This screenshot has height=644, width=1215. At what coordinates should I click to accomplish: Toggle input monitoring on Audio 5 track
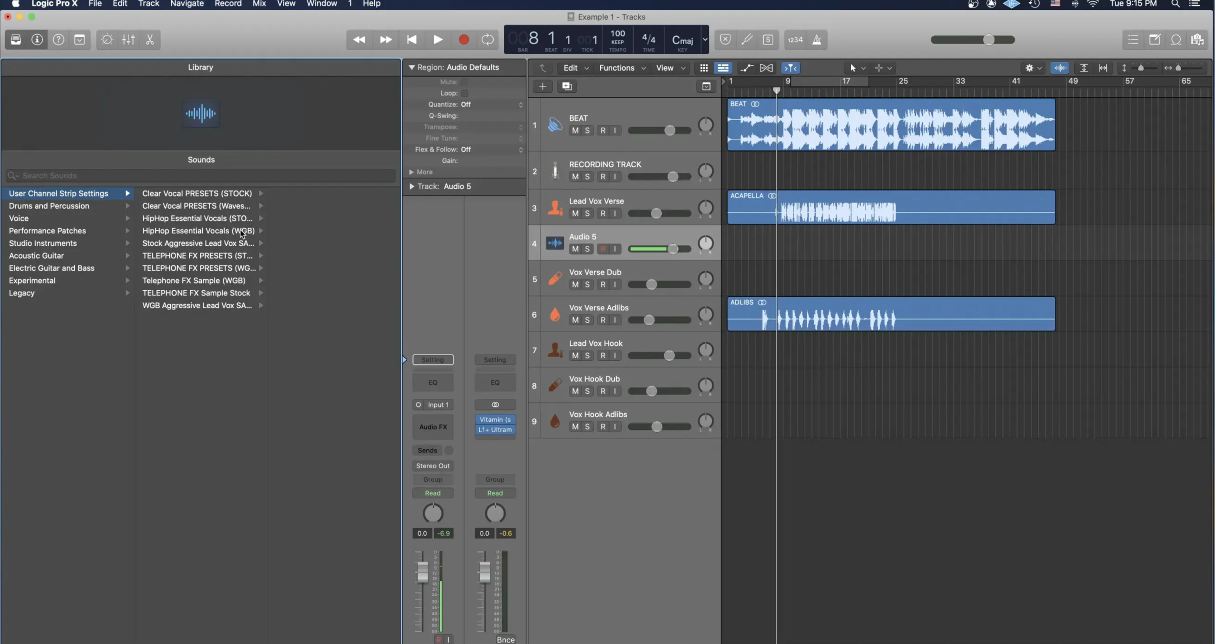coord(615,249)
